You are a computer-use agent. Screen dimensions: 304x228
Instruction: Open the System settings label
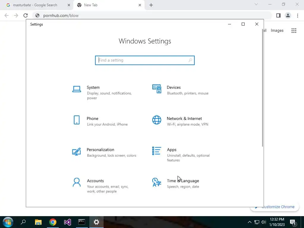pos(93,88)
